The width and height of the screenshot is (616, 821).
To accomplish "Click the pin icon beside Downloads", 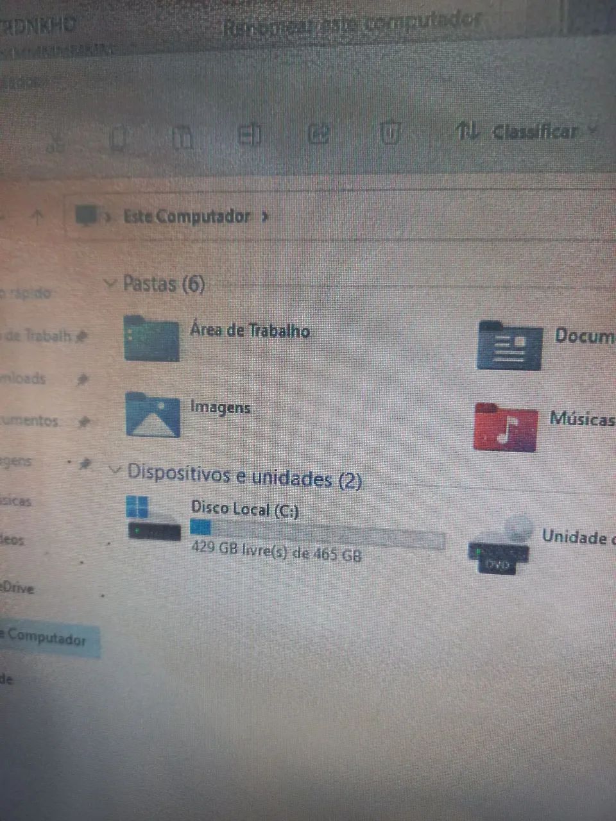I will 82,380.
